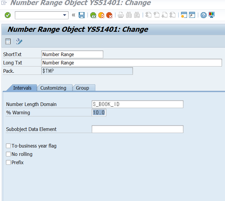Click the Find Next binoculars-plus icon
The width and height of the screenshot is (225, 201).
point(137,15)
